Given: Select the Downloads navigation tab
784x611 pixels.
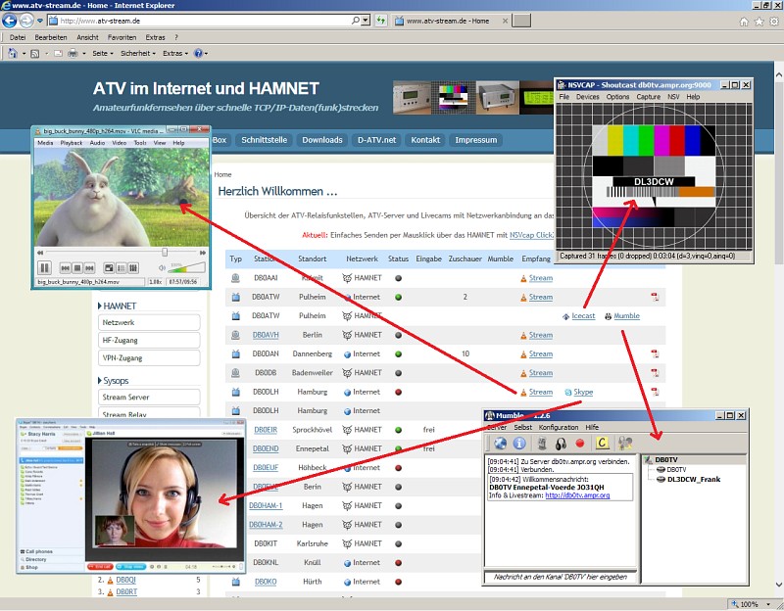Looking at the screenshot, I should [x=322, y=140].
